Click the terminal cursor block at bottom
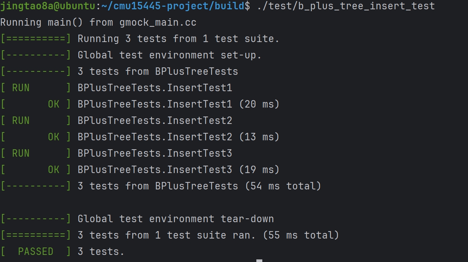468x262 pixels. [x=259, y=261]
